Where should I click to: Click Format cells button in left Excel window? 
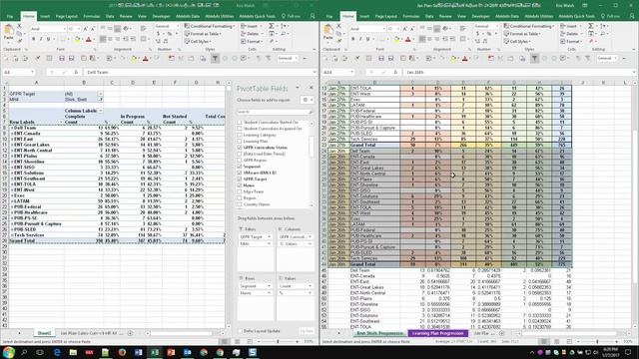(x=251, y=42)
